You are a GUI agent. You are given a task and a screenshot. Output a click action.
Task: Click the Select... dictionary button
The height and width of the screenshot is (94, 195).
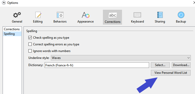click(160, 65)
